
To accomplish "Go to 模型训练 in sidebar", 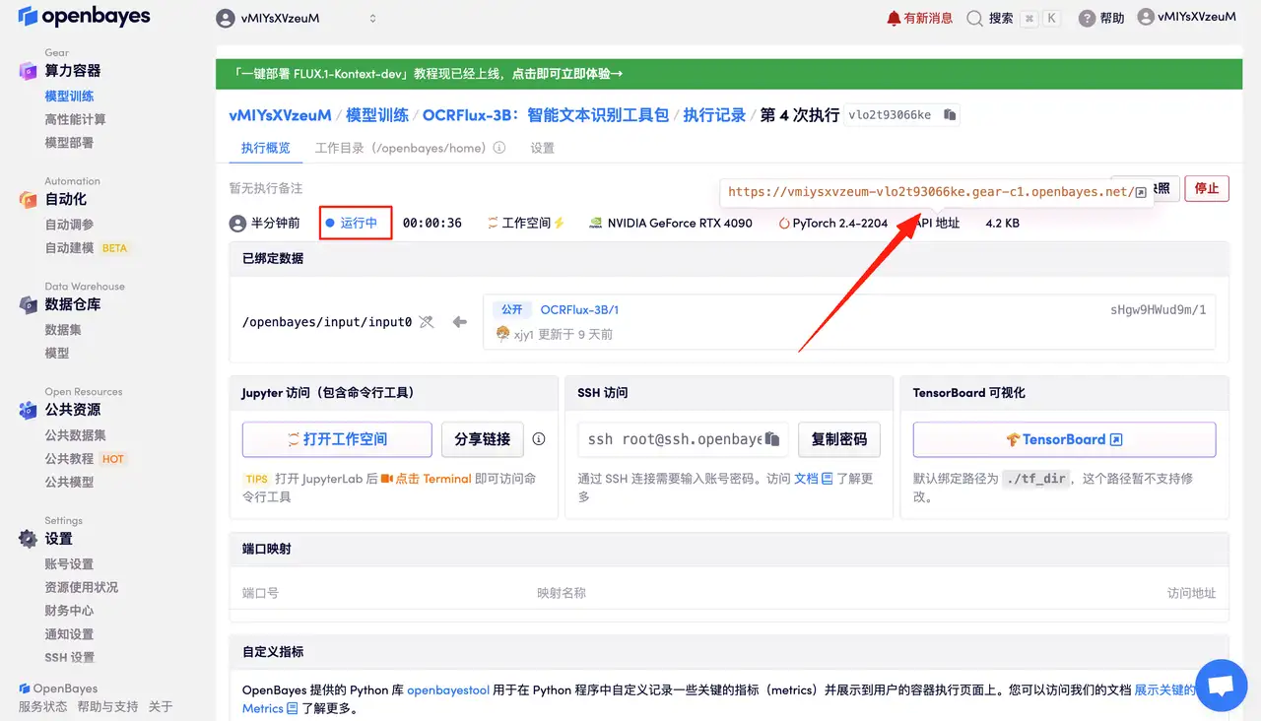I will coord(69,96).
